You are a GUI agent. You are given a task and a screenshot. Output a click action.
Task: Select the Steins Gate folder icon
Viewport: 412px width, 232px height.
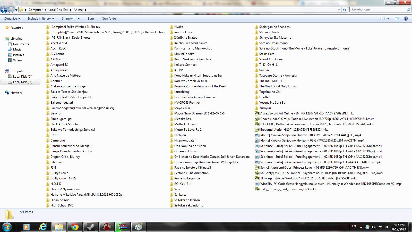coord(256,54)
